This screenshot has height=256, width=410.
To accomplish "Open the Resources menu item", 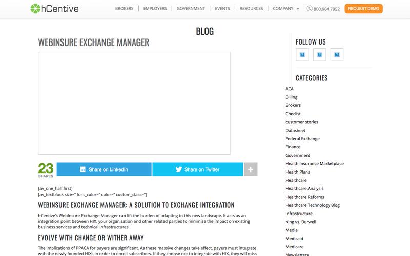I will click(x=251, y=8).
